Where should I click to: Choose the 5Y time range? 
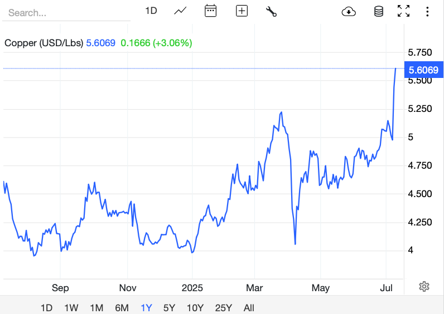(169, 308)
